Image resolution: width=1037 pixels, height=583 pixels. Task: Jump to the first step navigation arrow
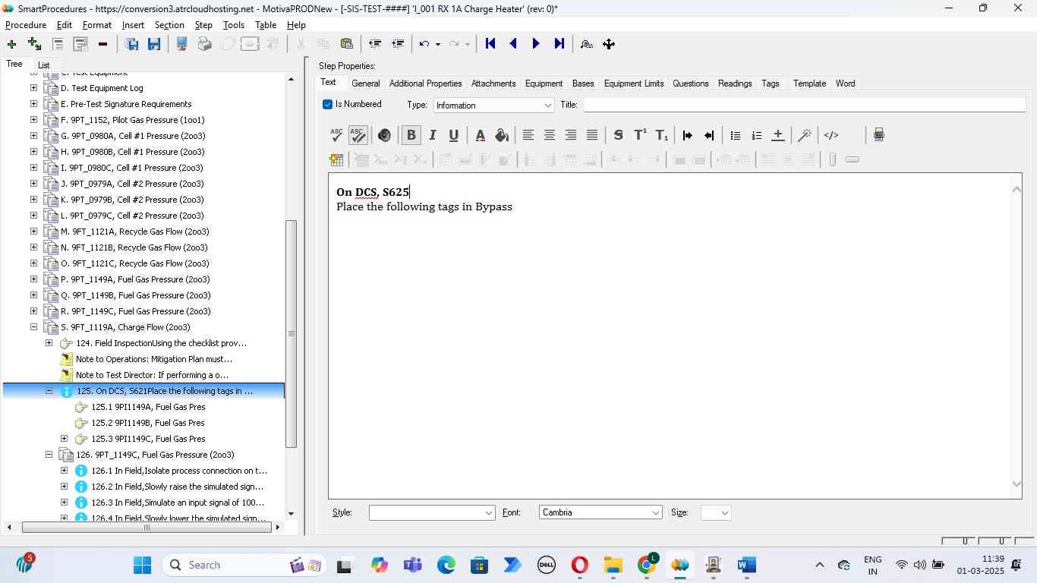click(490, 44)
